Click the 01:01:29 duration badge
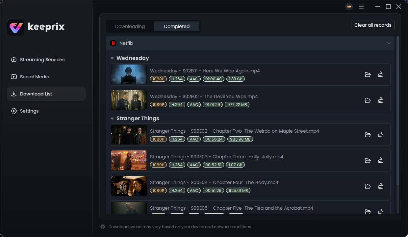The height and width of the screenshot is (237, 408). pyautogui.click(x=212, y=105)
